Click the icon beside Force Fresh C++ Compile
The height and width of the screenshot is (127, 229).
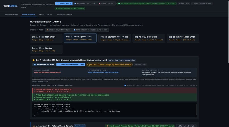(74, 30)
